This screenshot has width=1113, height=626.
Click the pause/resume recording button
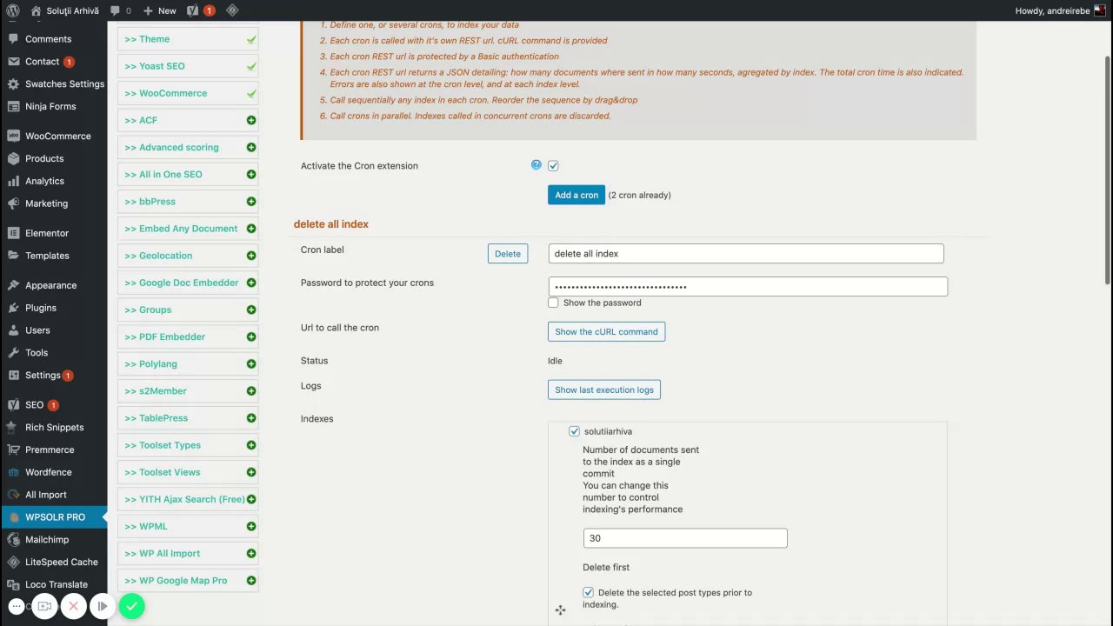(x=102, y=606)
